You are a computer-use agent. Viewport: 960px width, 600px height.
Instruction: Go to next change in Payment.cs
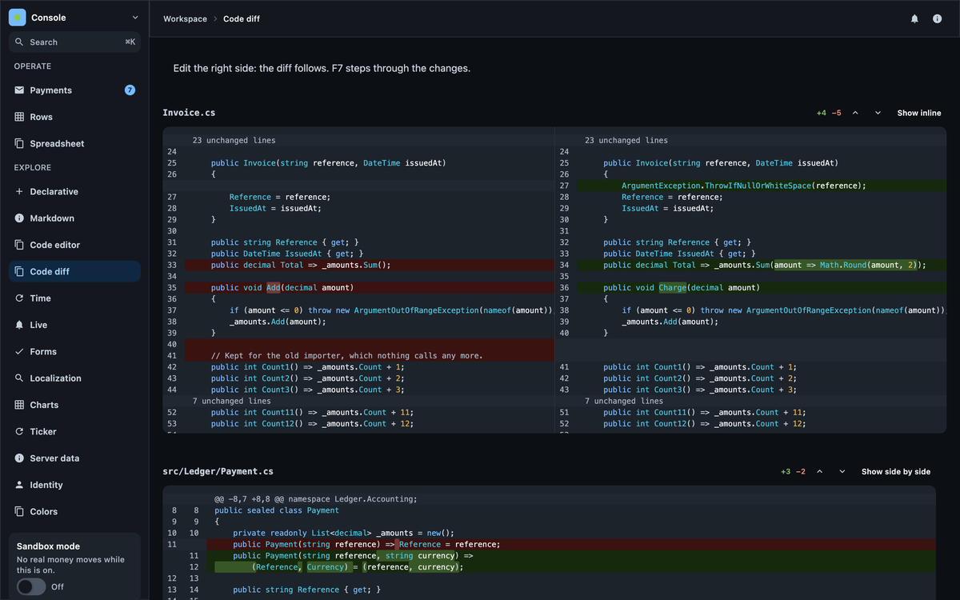coord(842,471)
